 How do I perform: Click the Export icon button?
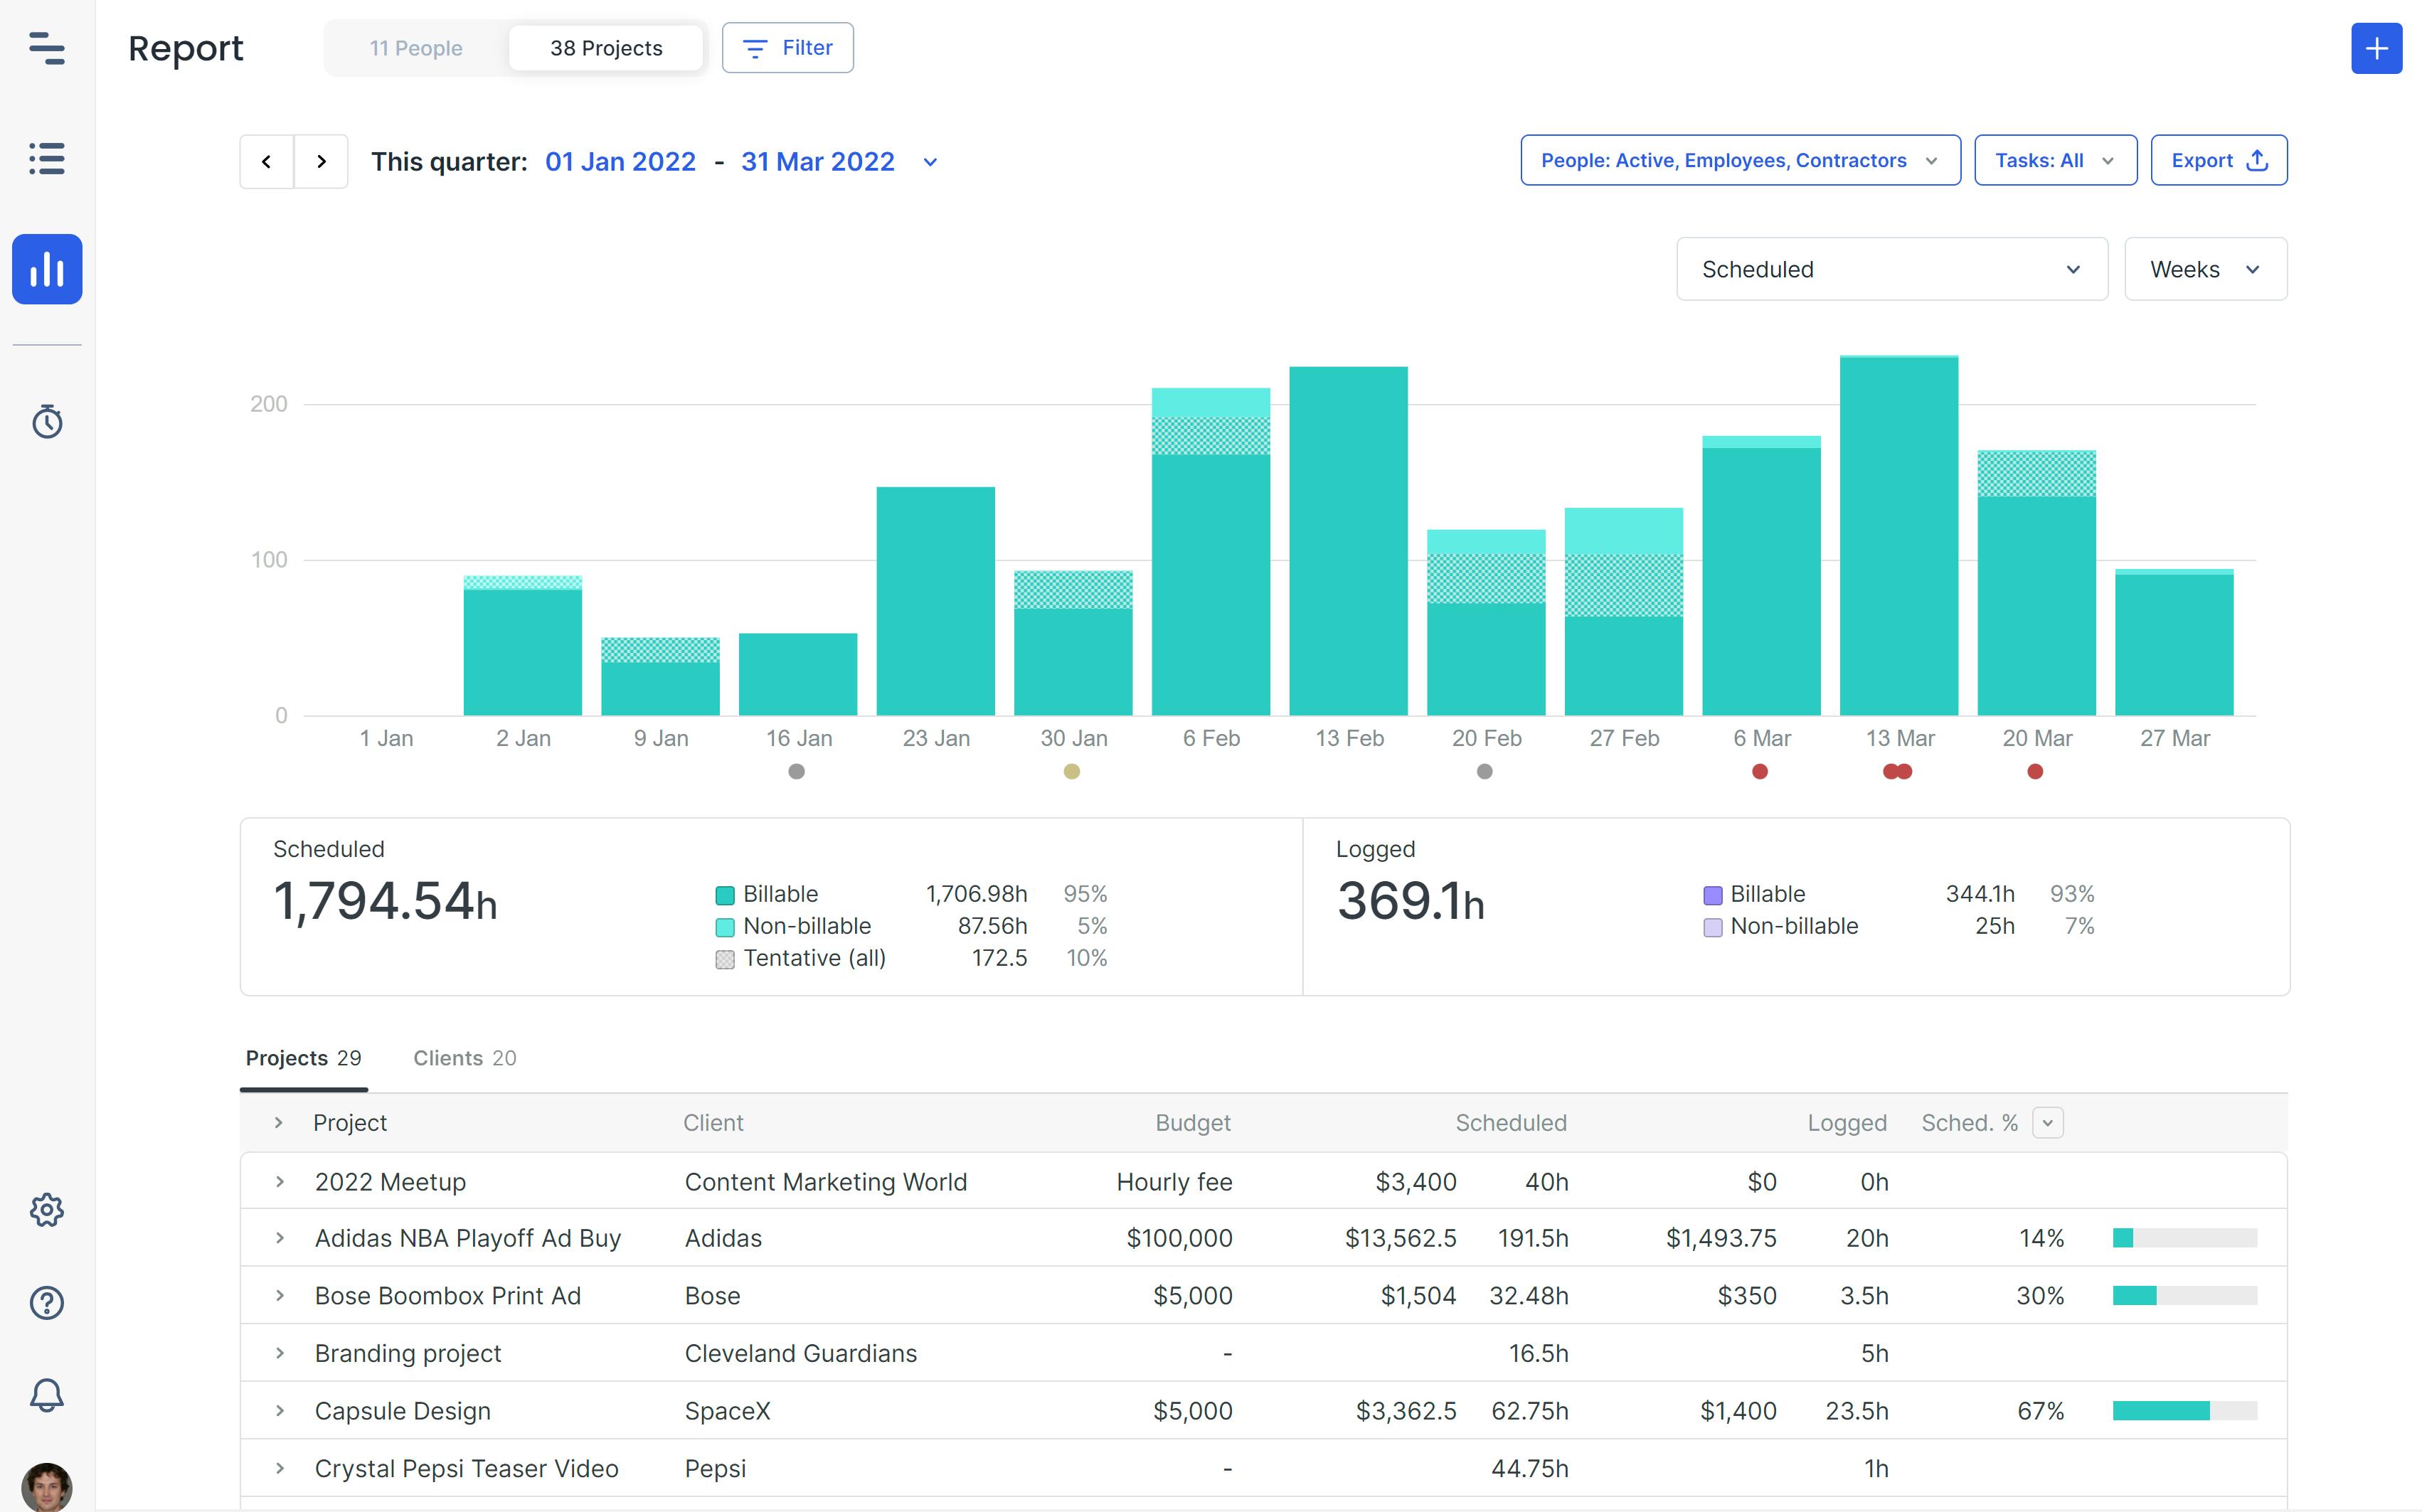[x=2260, y=159]
